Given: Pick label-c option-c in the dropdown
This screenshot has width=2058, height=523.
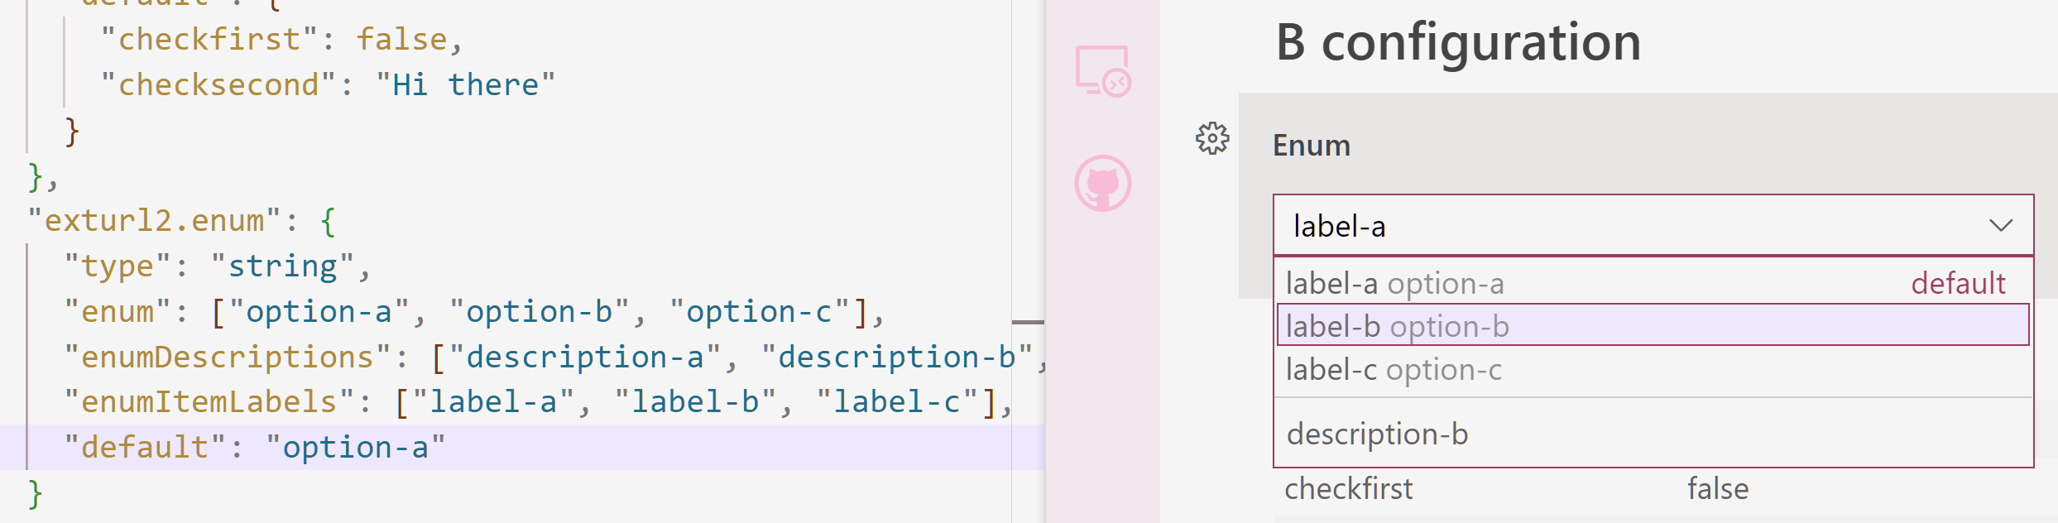Looking at the screenshot, I should click(1394, 370).
